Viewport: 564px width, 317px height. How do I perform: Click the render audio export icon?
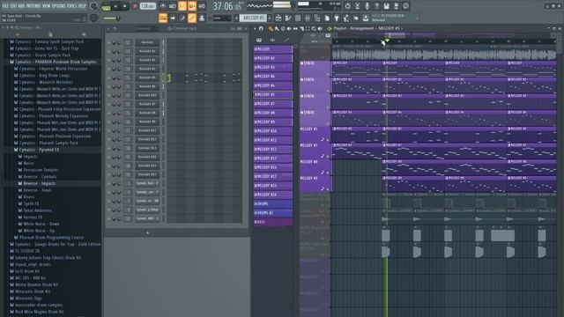(396, 6)
